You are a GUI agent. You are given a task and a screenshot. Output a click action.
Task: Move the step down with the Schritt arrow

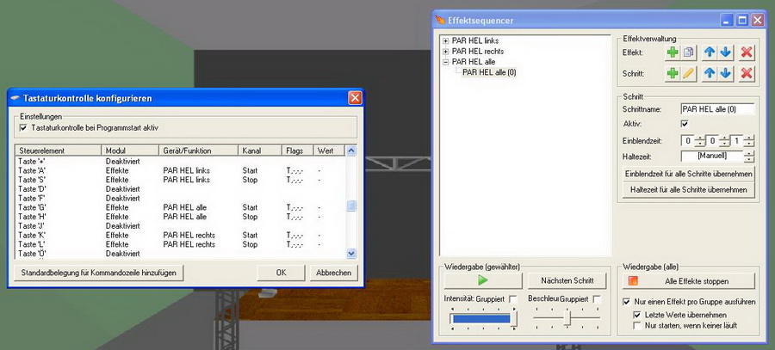[726, 74]
